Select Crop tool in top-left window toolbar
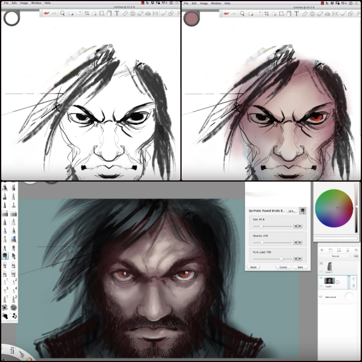 [x=87, y=13]
